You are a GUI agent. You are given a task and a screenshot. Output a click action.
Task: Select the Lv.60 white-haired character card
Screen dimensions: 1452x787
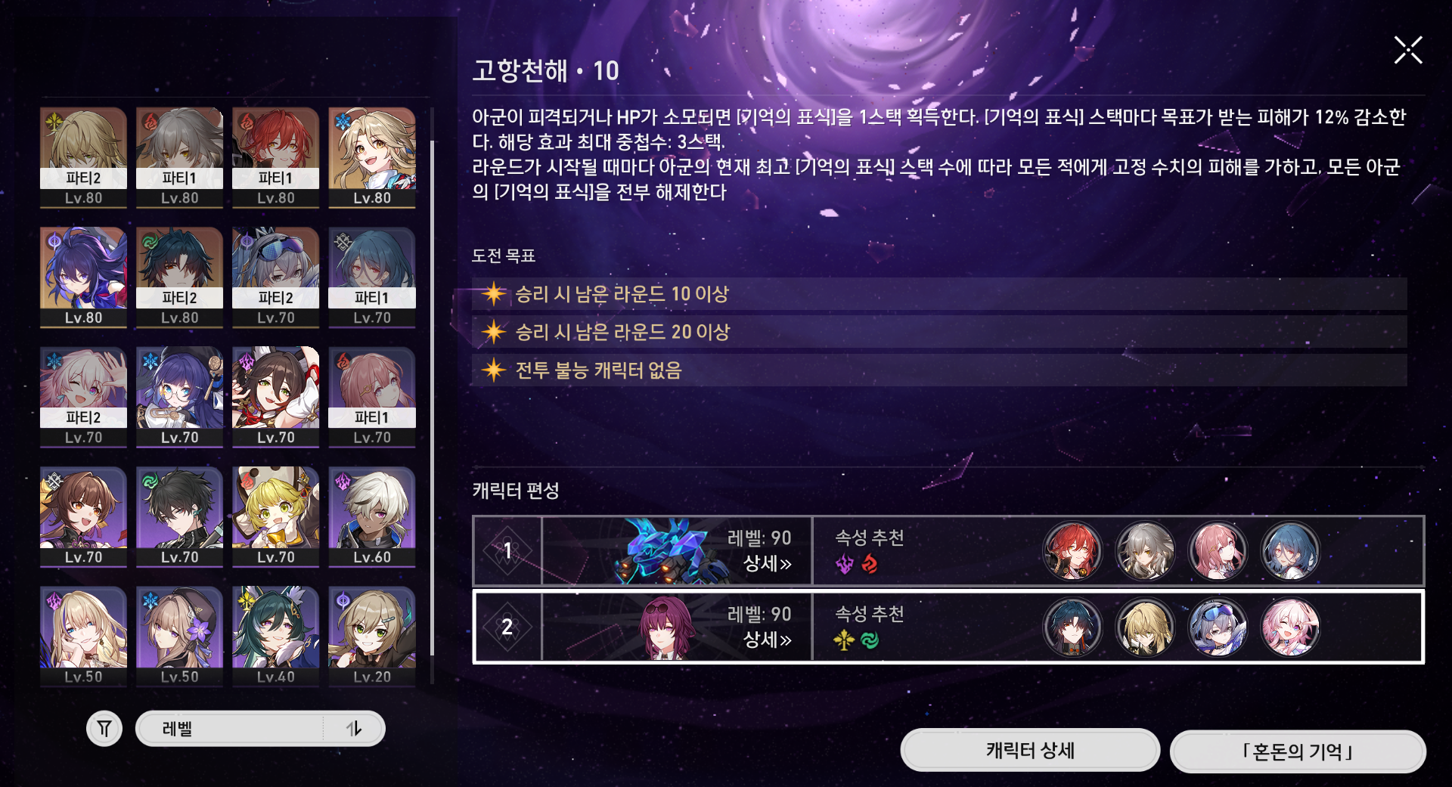372,516
